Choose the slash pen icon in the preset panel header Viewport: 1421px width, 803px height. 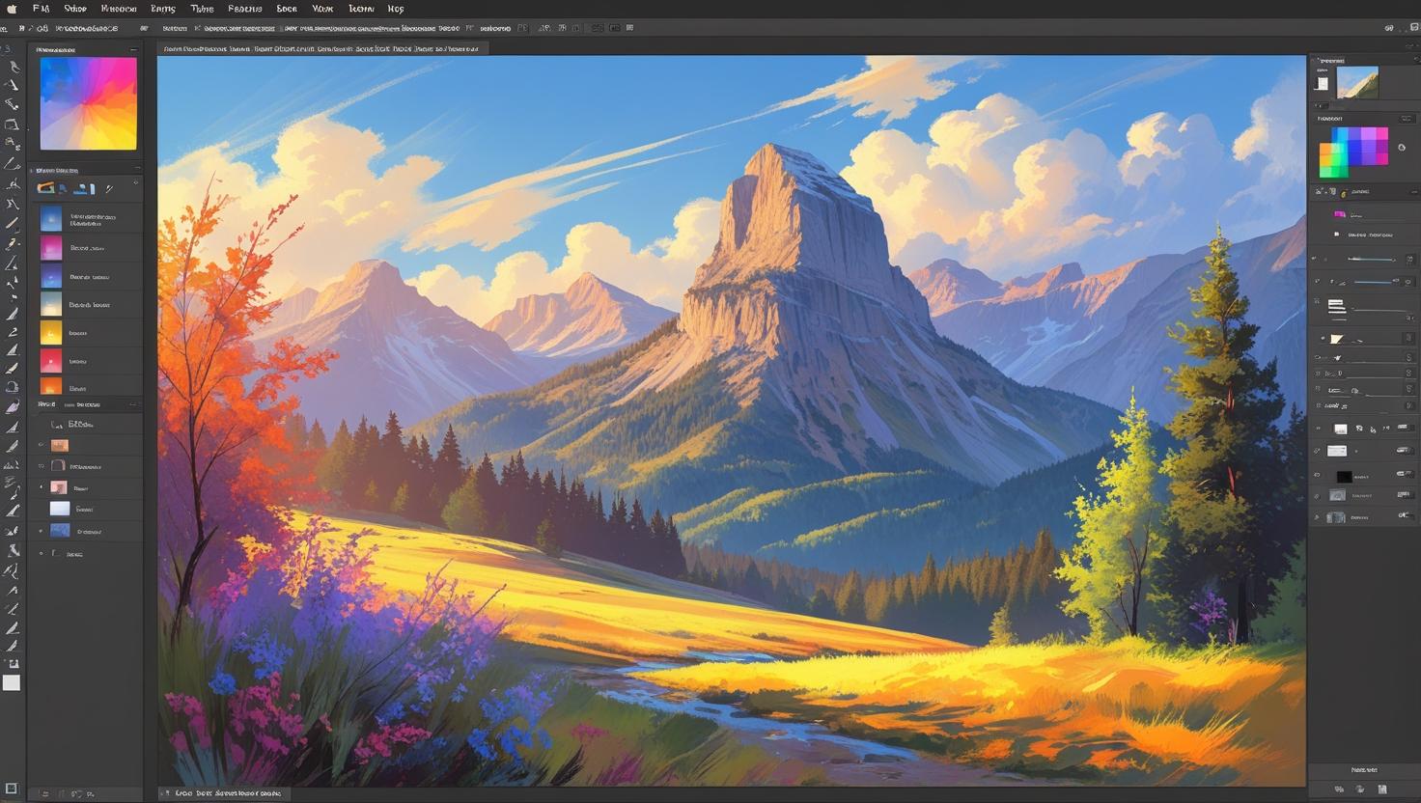click(x=109, y=188)
